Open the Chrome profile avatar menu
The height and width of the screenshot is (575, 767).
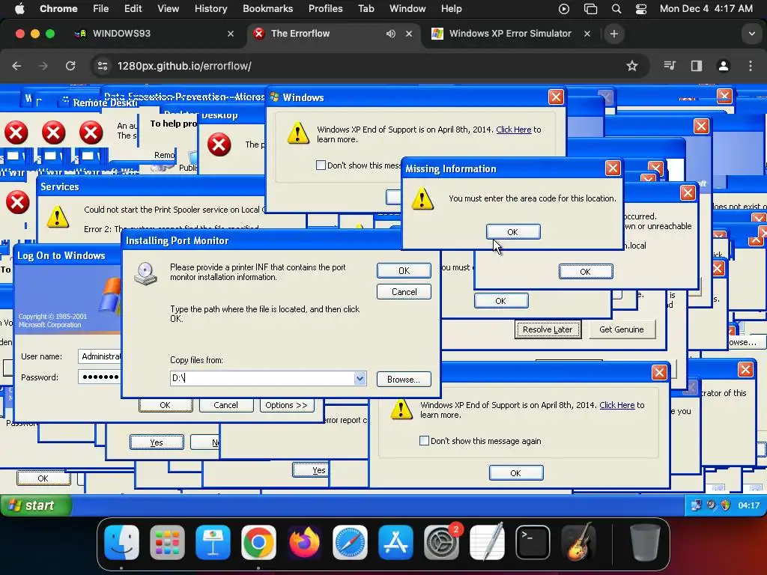click(724, 66)
